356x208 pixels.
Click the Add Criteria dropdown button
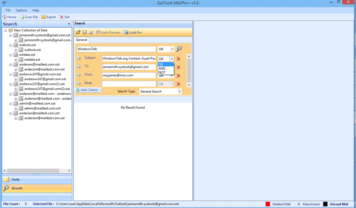[89, 90]
